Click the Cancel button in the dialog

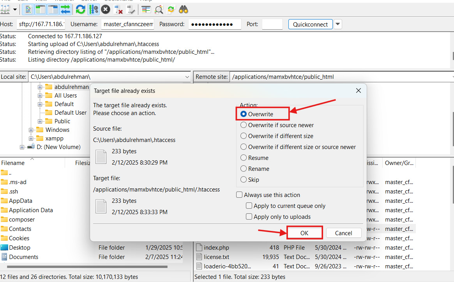[343, 233]
